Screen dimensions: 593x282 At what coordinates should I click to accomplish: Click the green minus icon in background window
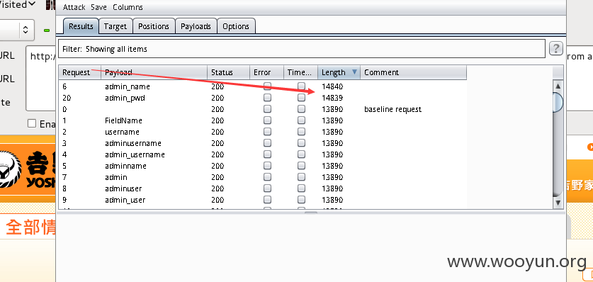click(47, 30)
